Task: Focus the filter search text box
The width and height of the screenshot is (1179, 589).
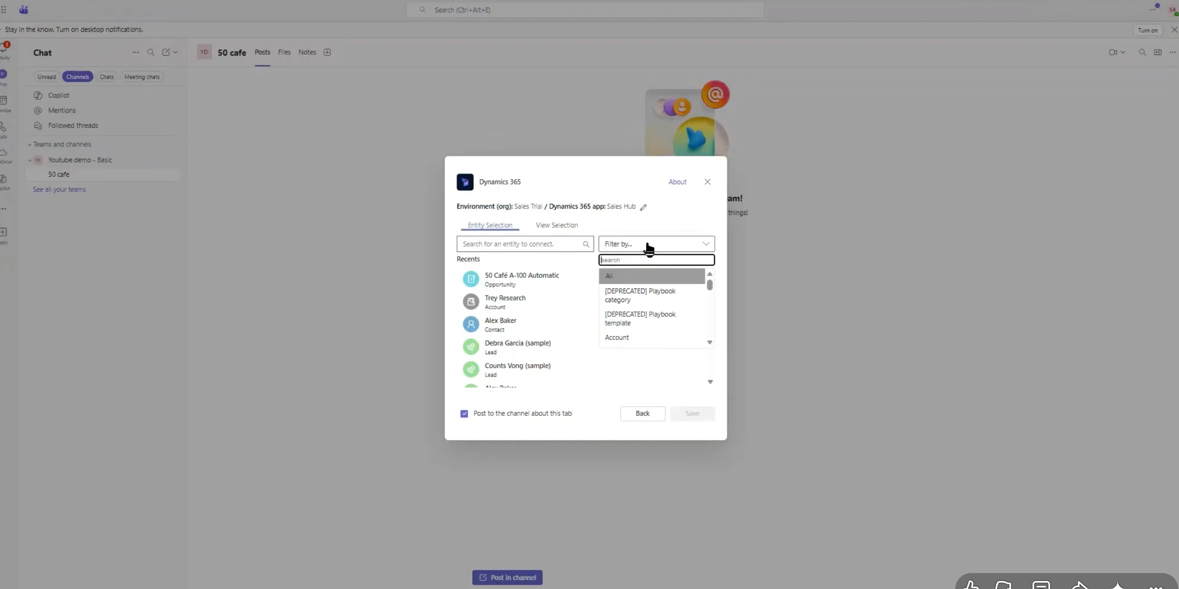Action: pos(656,260)
